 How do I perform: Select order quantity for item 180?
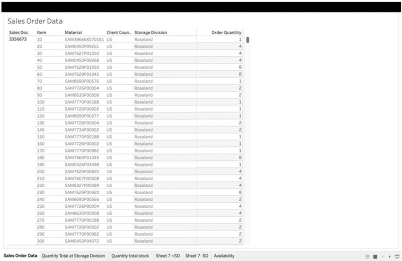pyautogui.click(x=240, y=157)
